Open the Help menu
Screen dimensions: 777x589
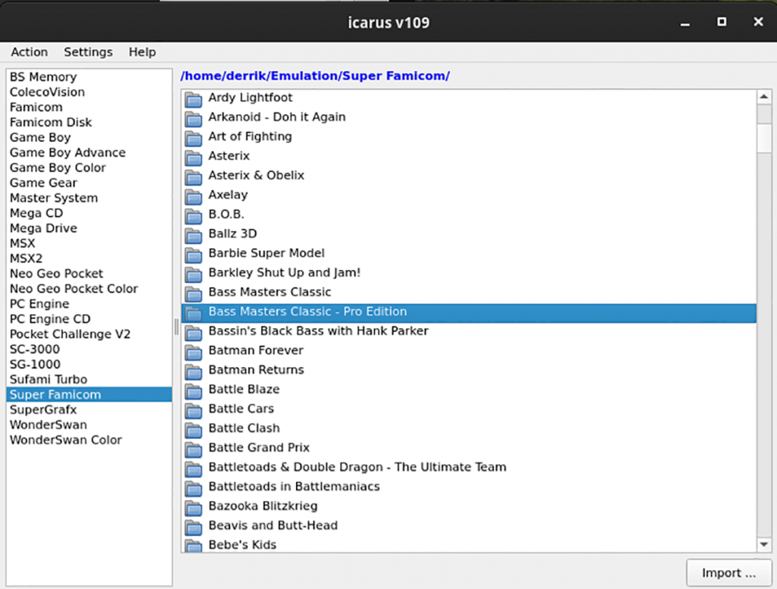pyautogui.click(x=142, y=52)
